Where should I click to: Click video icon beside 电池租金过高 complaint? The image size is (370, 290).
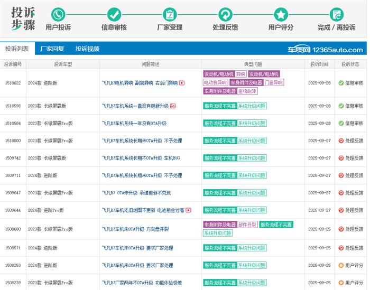[189, 210]
